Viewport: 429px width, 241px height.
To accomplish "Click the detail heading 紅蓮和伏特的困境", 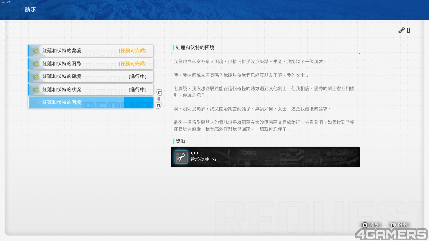I will coord(195,47).
